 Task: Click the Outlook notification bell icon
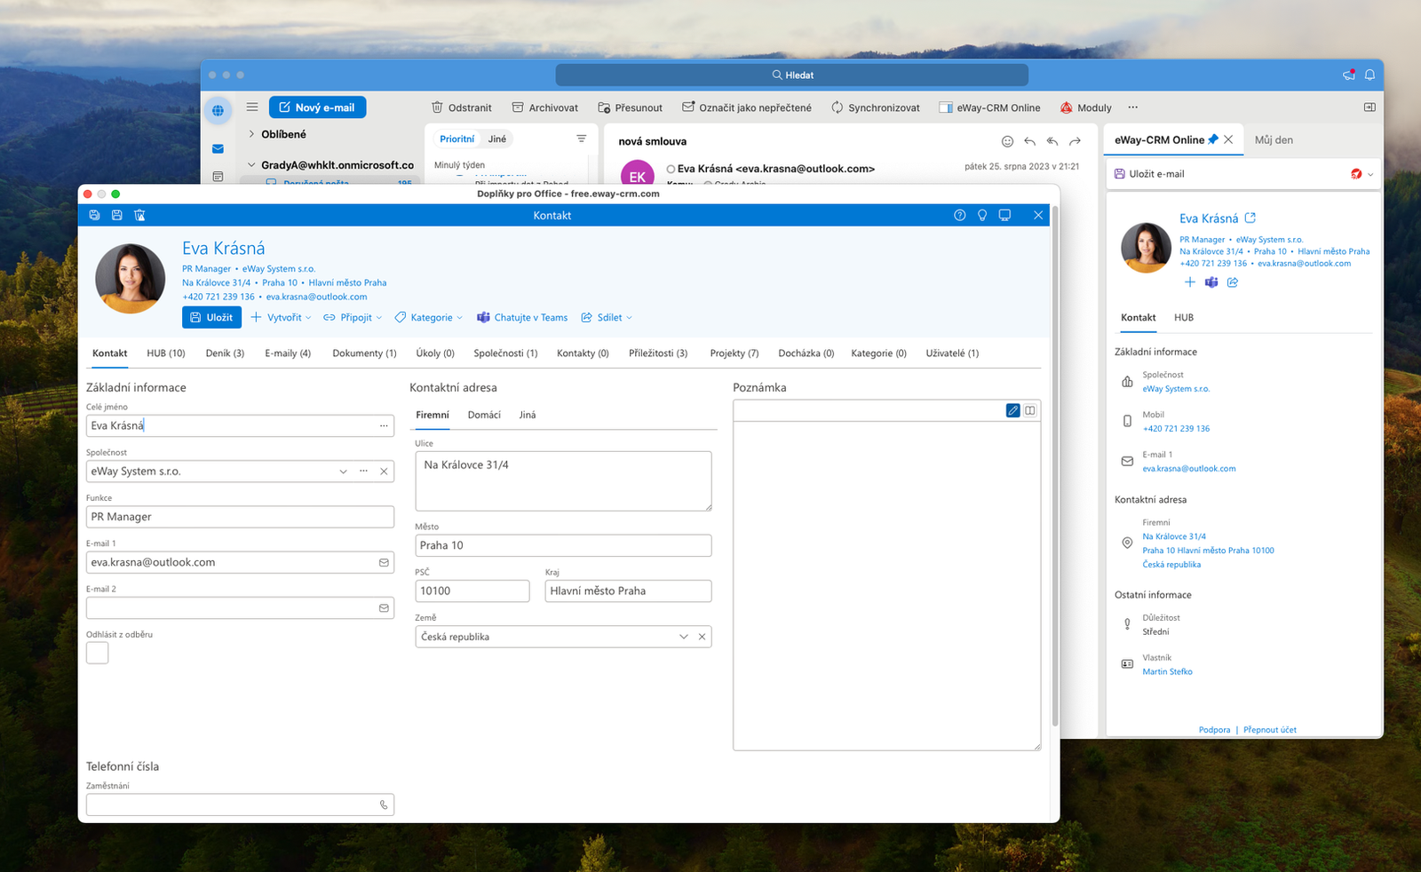tap(1369, 75)
